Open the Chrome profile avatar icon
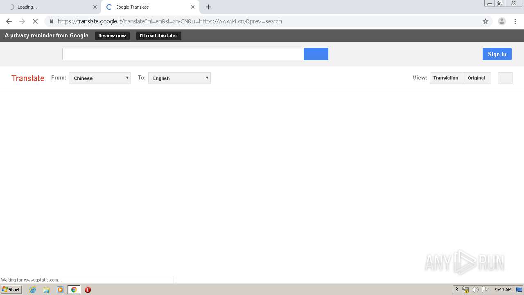Screen dimensions: 524x295 (x=502, y=21)
